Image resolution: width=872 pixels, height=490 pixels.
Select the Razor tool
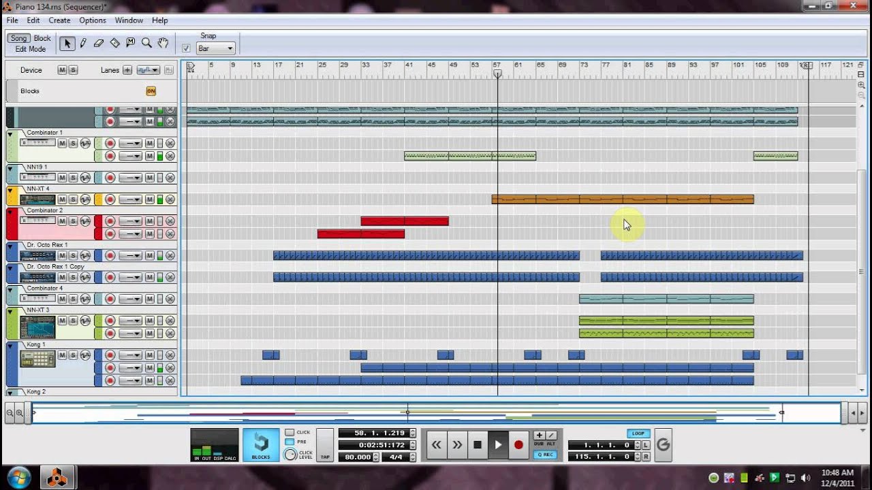click(x=114, y=43)
